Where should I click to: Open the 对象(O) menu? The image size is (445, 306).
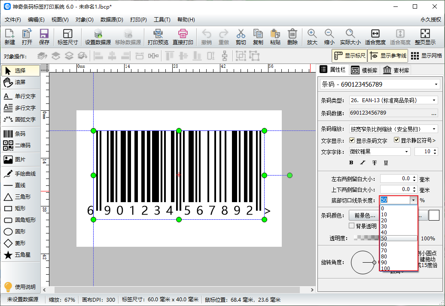tap(84, 20)
